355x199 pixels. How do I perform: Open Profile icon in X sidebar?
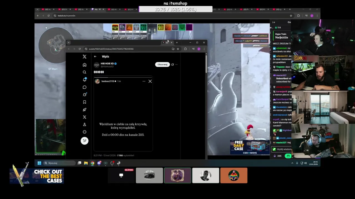pos(85,124)
